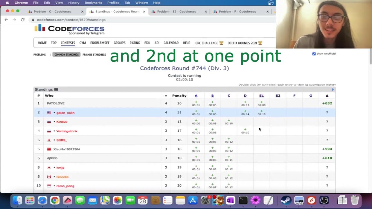
Task: Open the Mail app in the Dock
Action: (x=92, y=200)
